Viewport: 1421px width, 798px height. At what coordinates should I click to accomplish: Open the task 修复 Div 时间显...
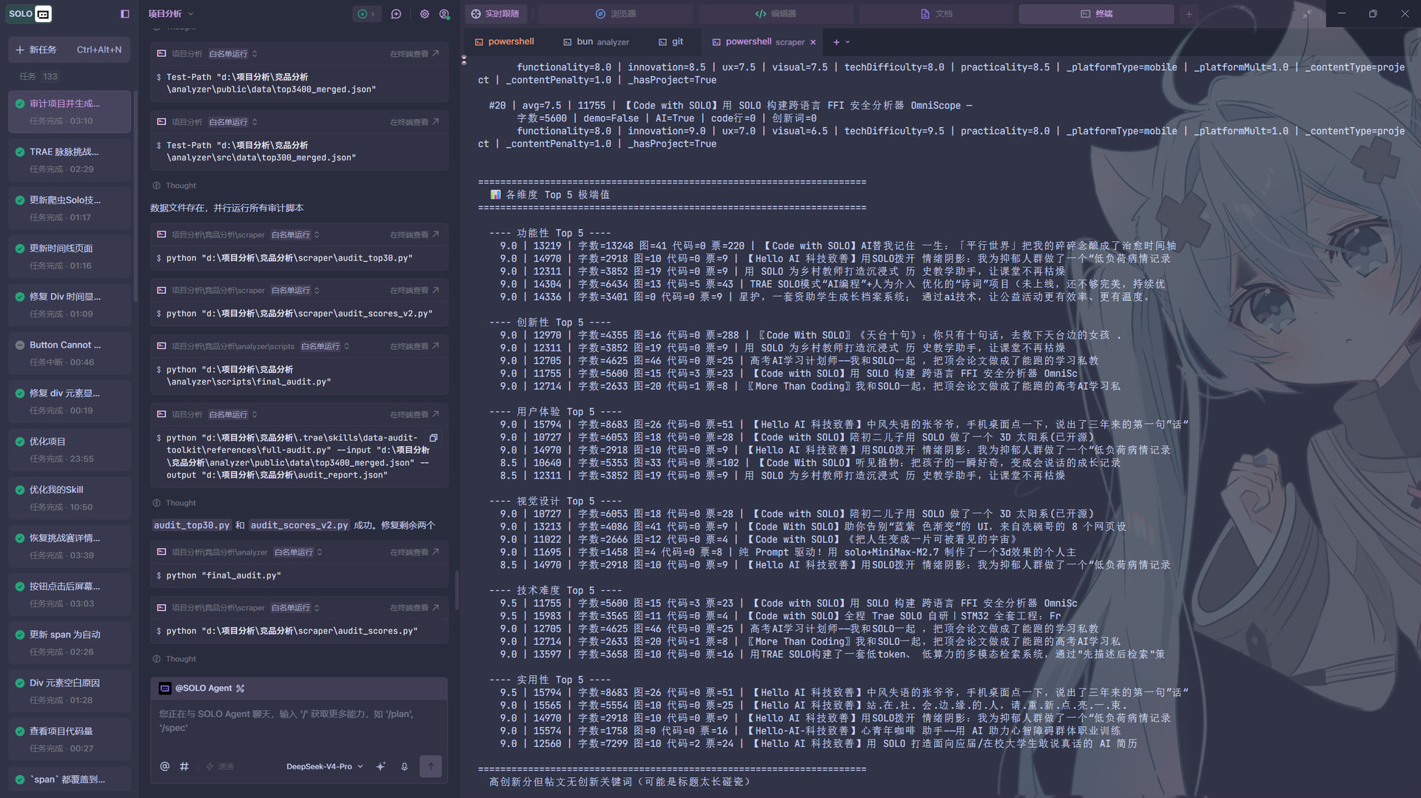click(x=70, y=305)
